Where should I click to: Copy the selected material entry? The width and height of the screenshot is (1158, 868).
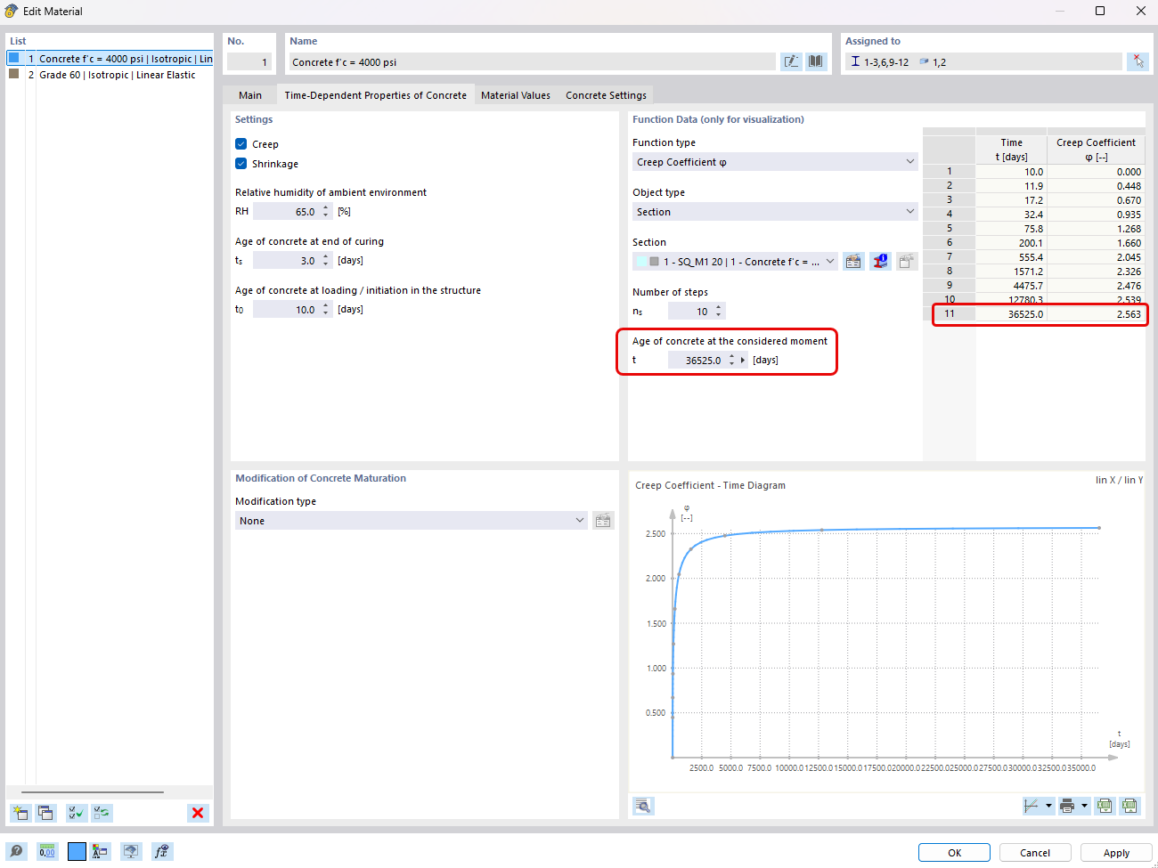click(x=45, y=813)
